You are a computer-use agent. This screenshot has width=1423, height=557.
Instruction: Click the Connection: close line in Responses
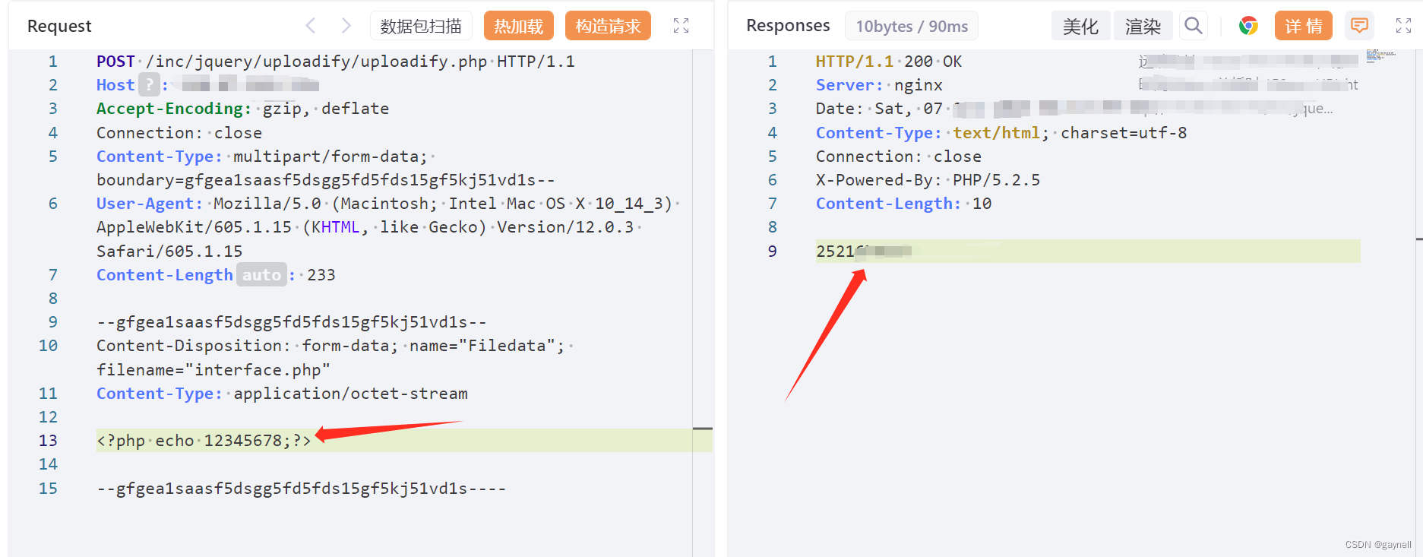tap(899, 157)
